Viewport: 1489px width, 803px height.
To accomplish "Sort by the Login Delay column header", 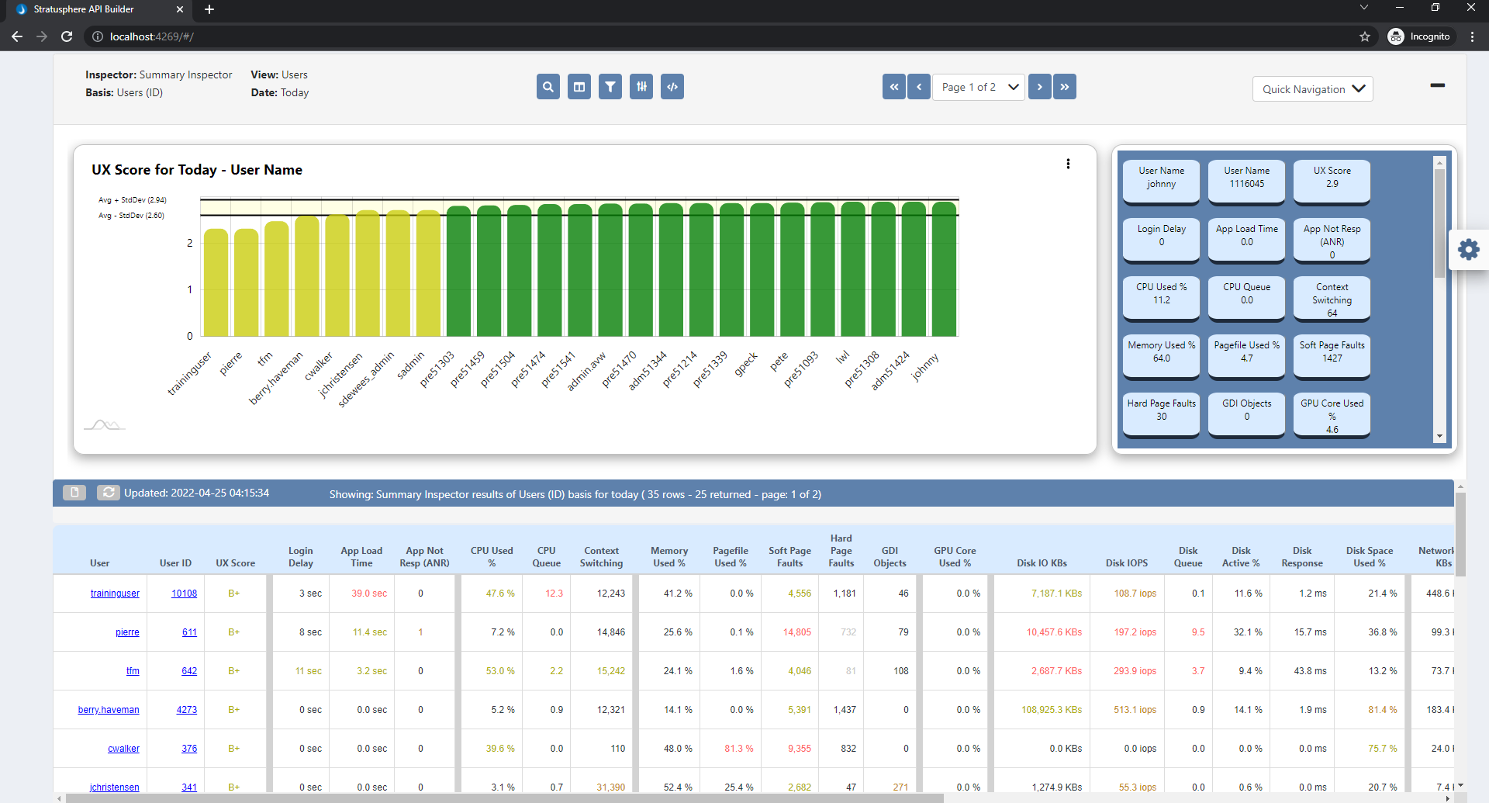I will click(301, 557).
